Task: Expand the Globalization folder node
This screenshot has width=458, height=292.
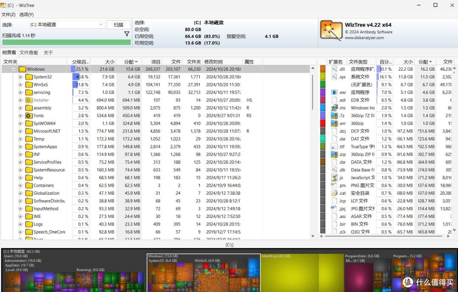Action: [x=20, y=193]
